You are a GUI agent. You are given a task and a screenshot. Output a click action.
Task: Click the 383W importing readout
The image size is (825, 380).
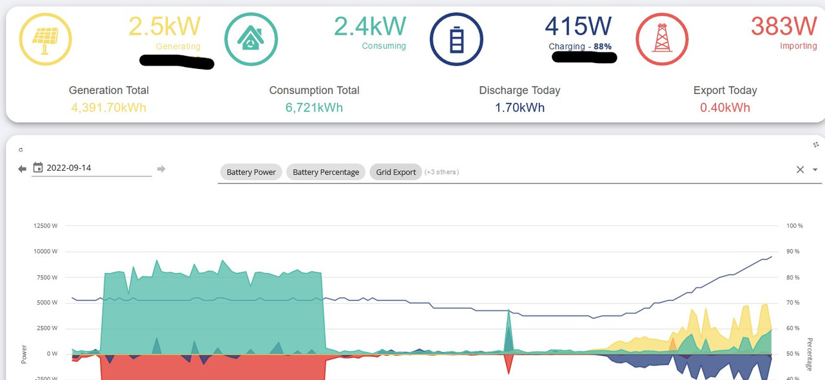784,26
